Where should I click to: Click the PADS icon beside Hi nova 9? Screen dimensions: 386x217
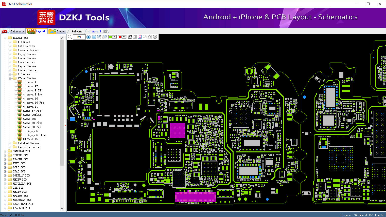(20, 82)
